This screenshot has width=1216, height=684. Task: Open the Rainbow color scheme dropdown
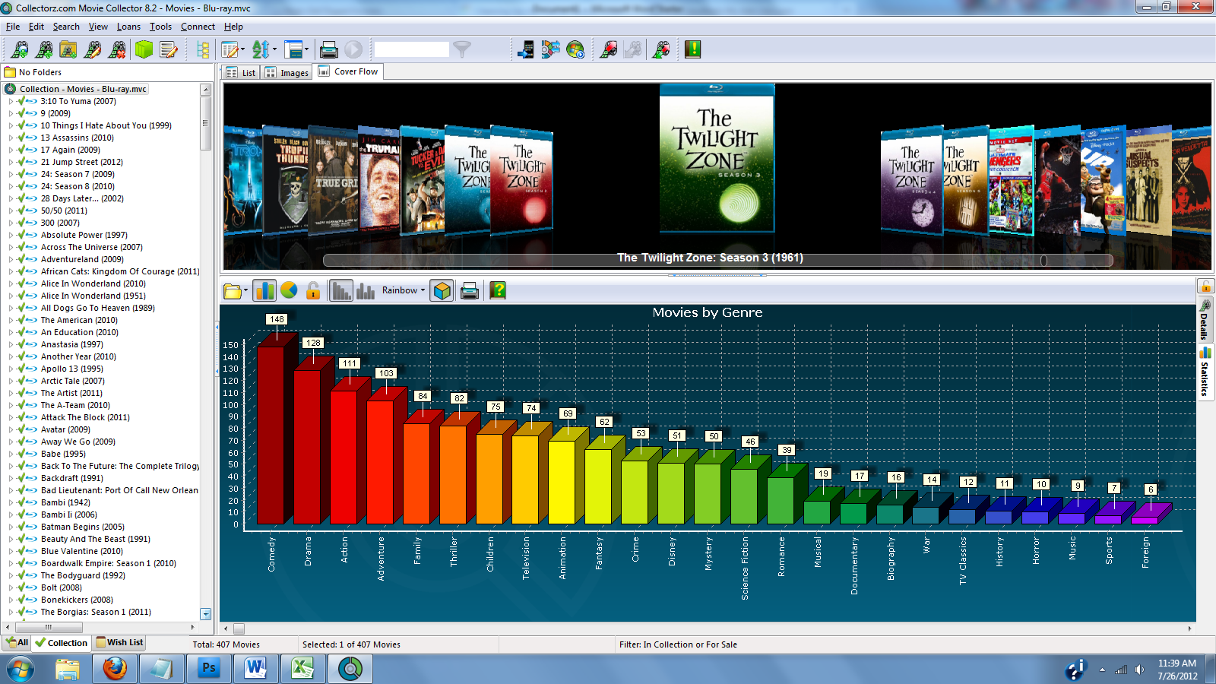[x=404, y=290]
